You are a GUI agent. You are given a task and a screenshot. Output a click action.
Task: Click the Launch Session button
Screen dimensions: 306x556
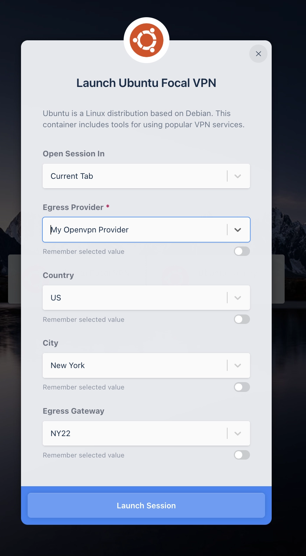pos(146,506)
